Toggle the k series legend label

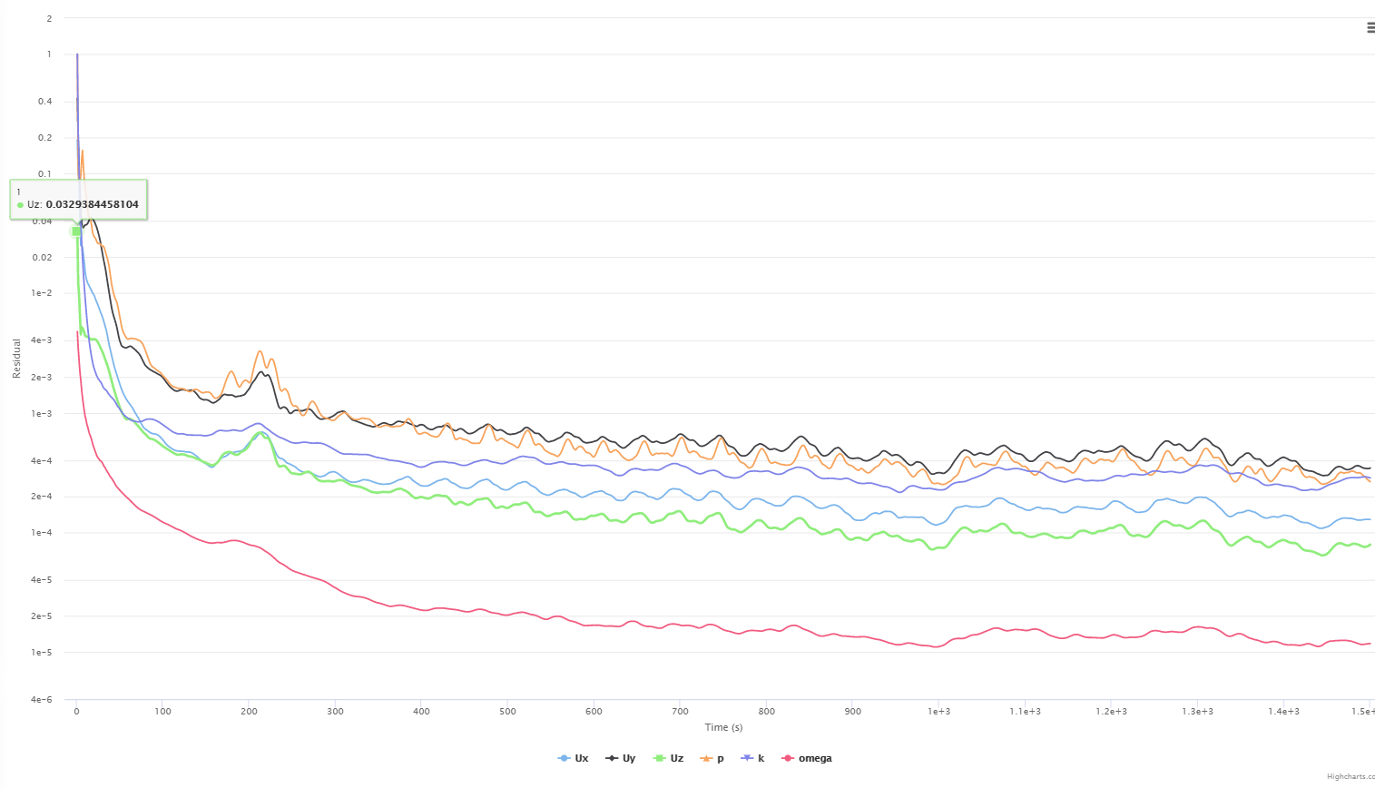(761, 759)
